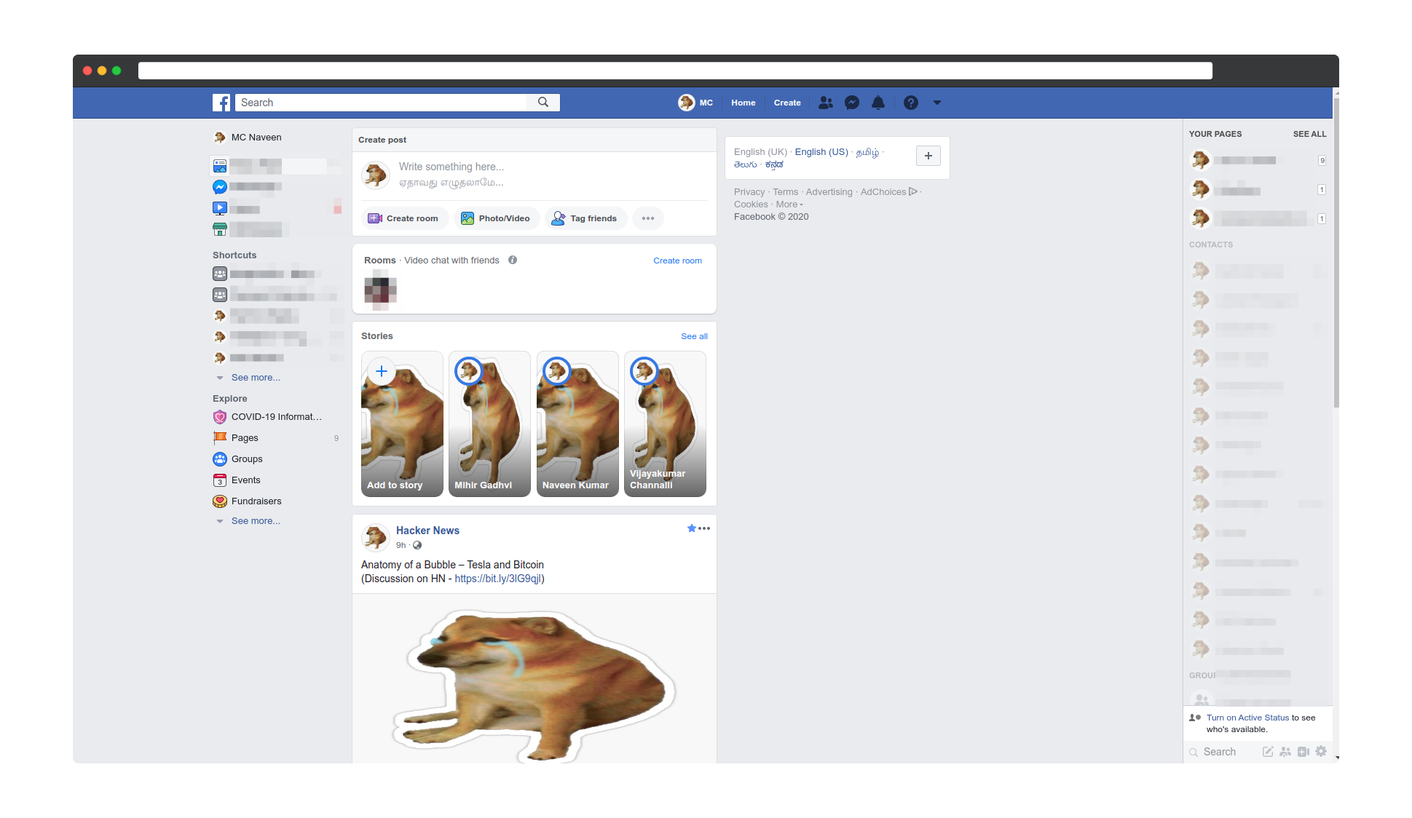The width and height of the screenshot is (1412, 818).
Task: Open Messenger icon in top navigation bar
Action: (851, 103)
